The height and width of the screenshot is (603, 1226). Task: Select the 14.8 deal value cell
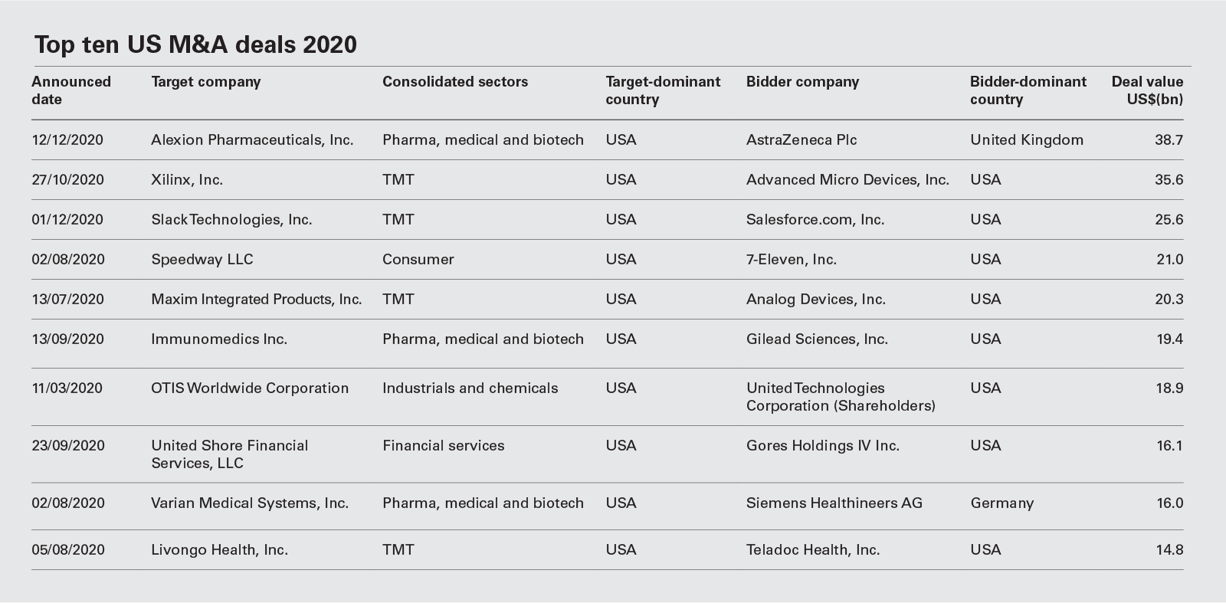[x=1169, y=550]
